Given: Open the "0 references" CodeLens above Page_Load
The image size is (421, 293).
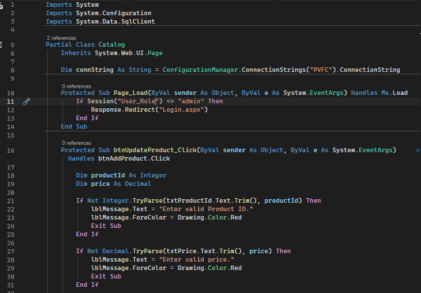Looking at the screenshot, I should (76, 86).
